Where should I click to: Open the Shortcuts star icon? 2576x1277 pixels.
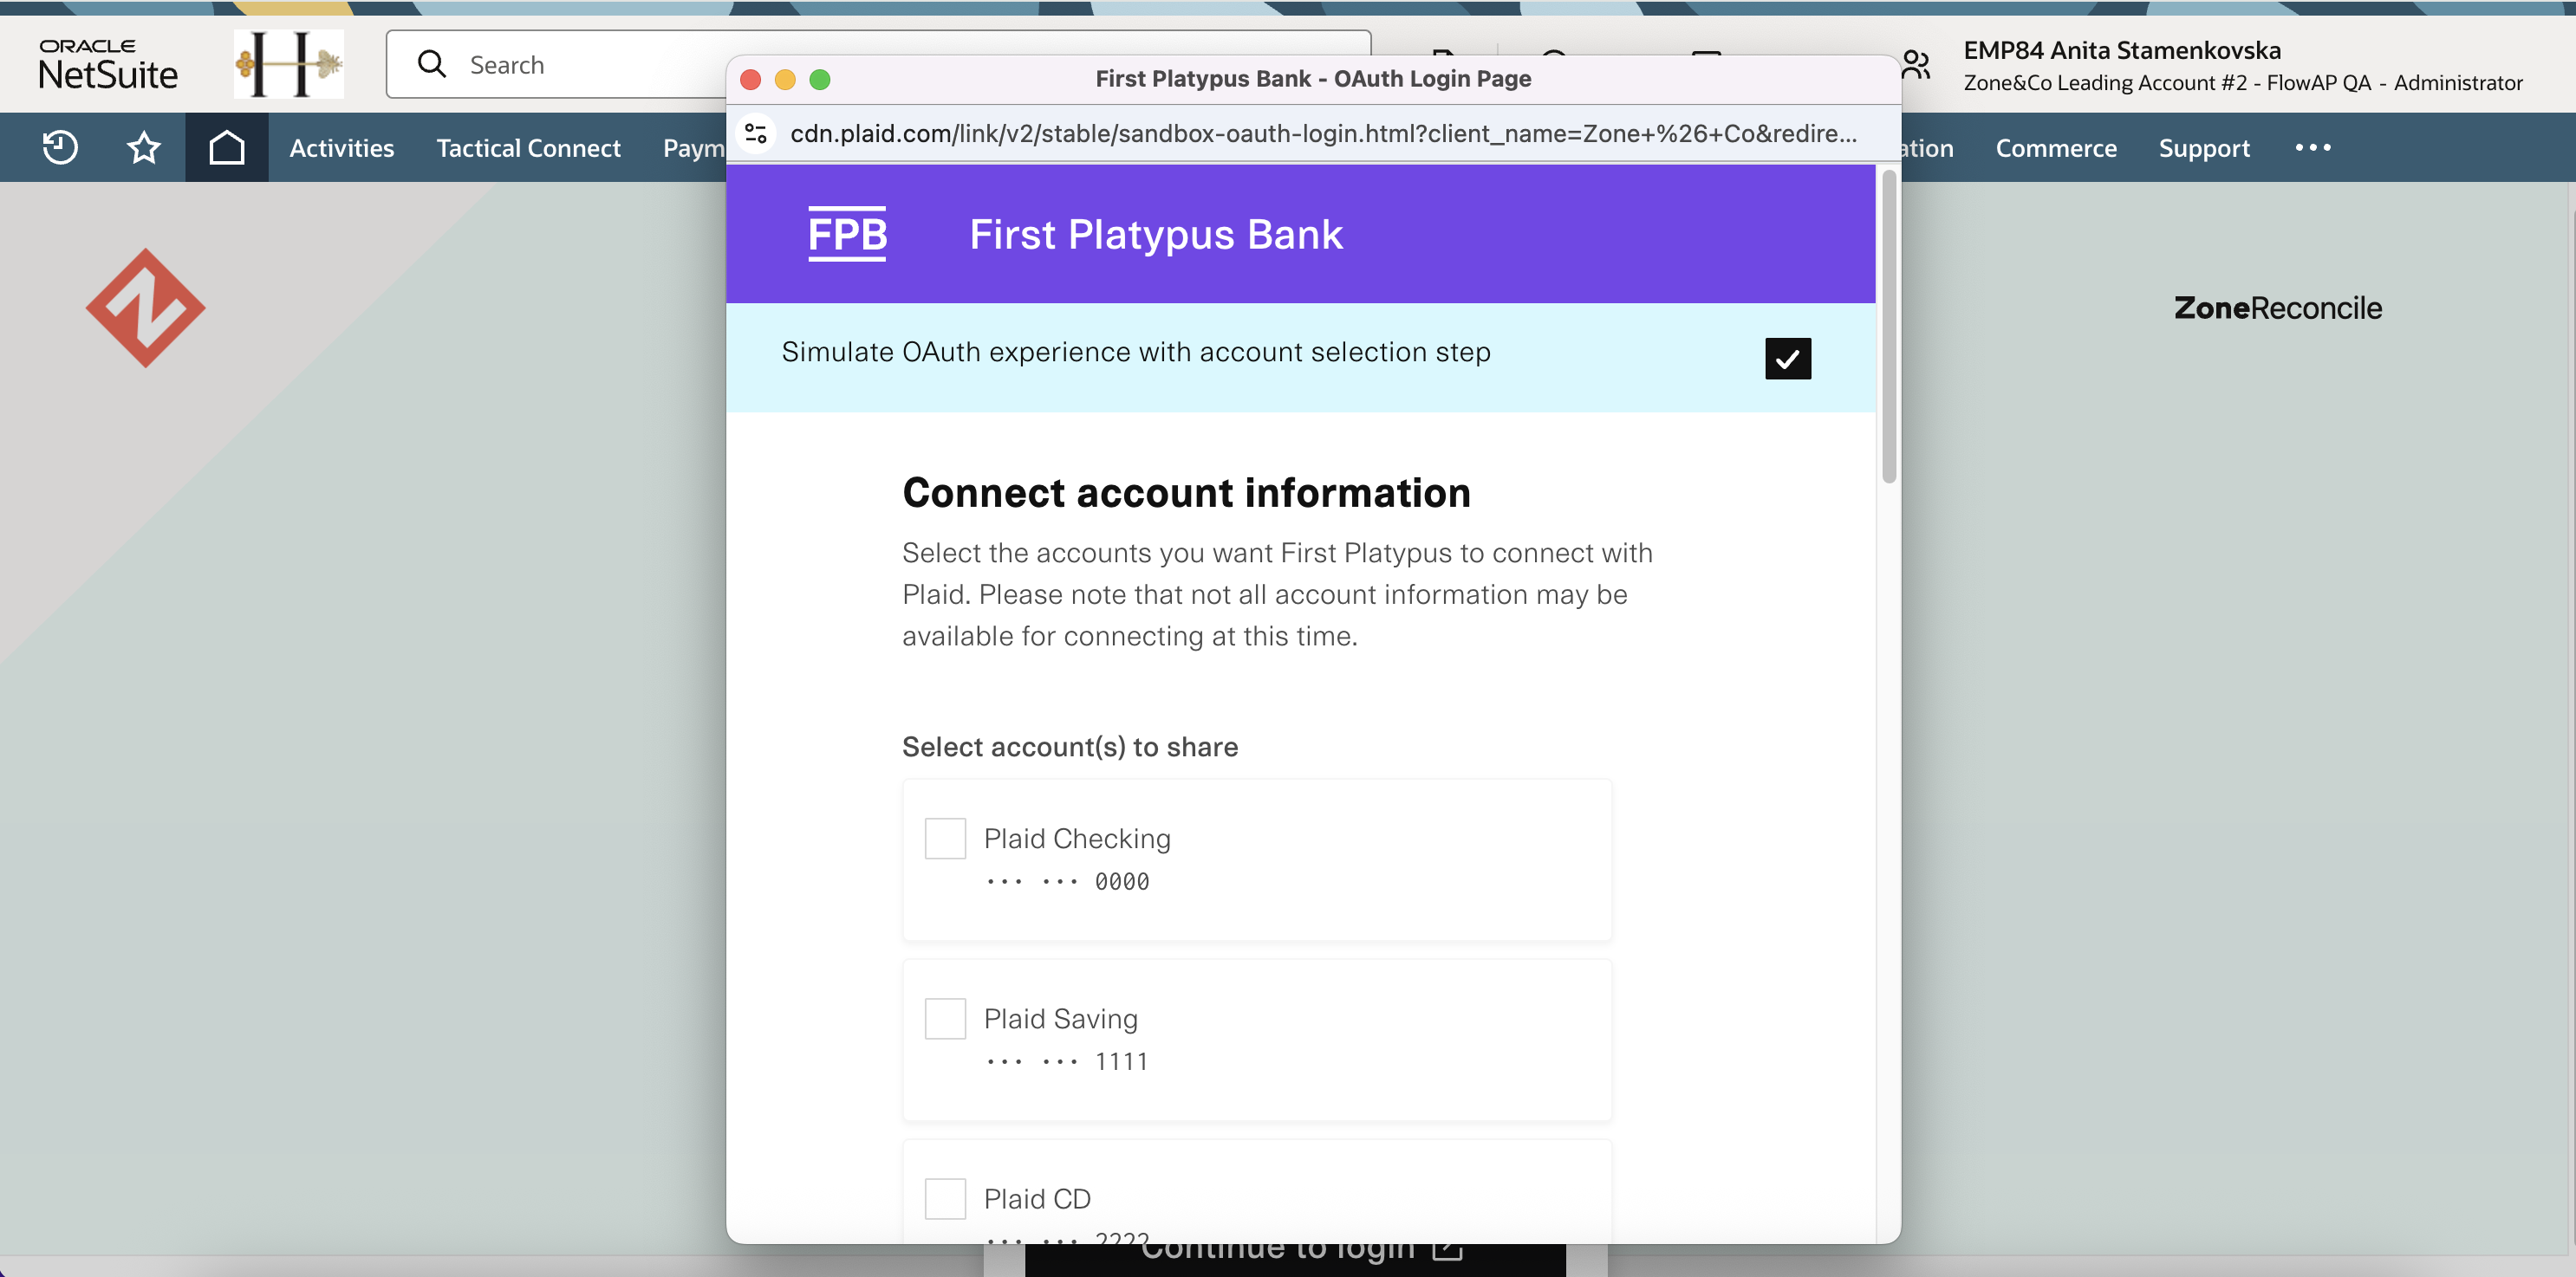click(144, 148)
